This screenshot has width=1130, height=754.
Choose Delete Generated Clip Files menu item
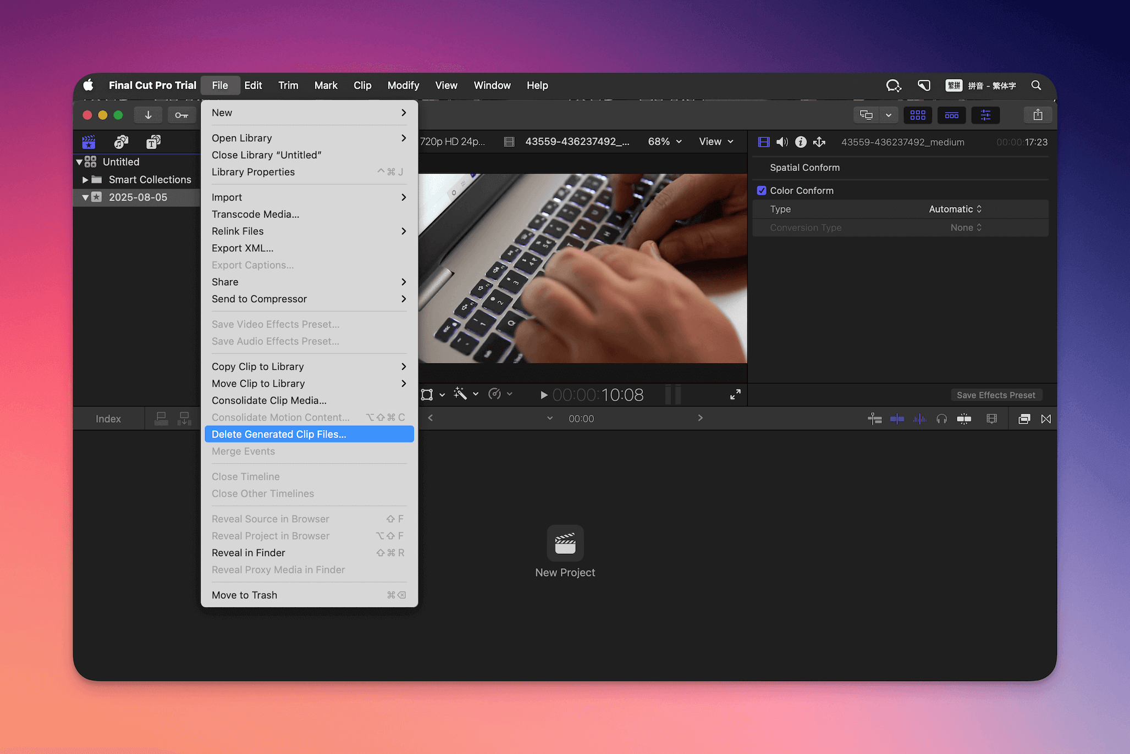click(309, 434)
